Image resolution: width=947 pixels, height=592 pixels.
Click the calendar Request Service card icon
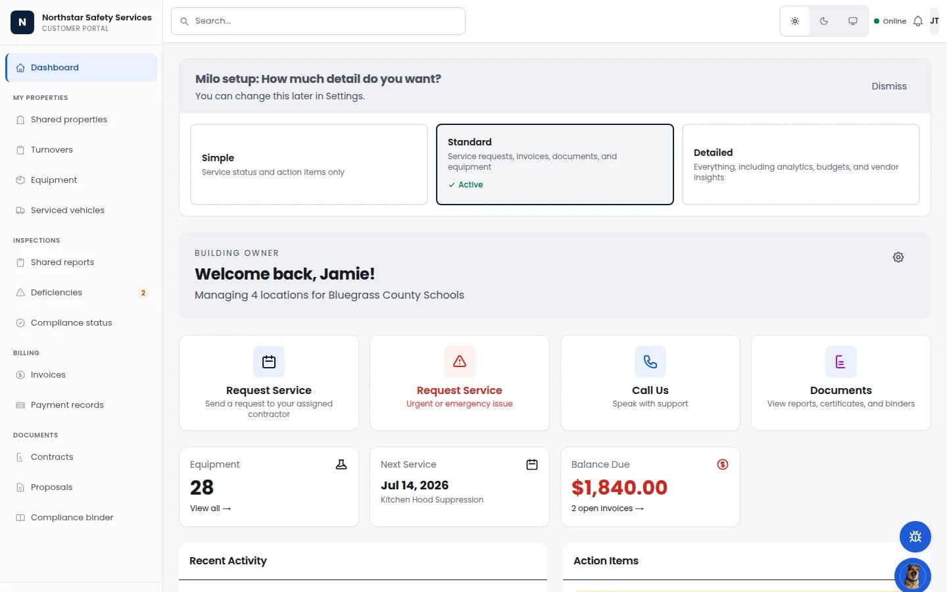pos(269,362)
